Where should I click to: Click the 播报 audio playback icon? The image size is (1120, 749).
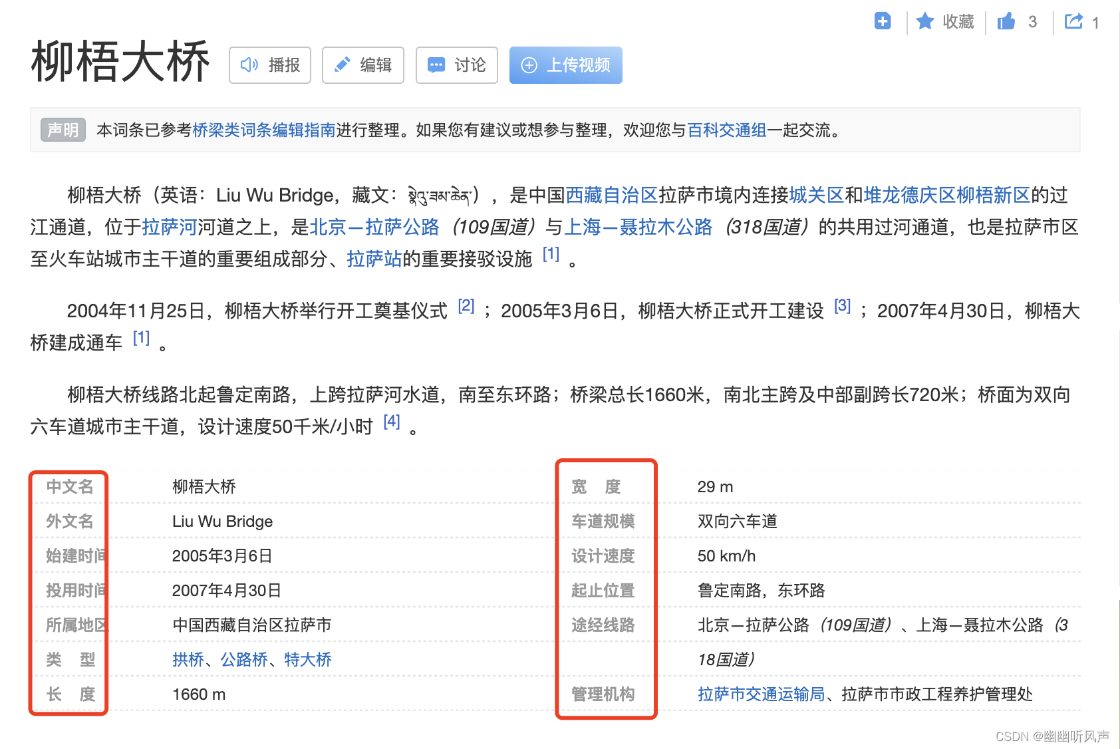coord(250,65)
